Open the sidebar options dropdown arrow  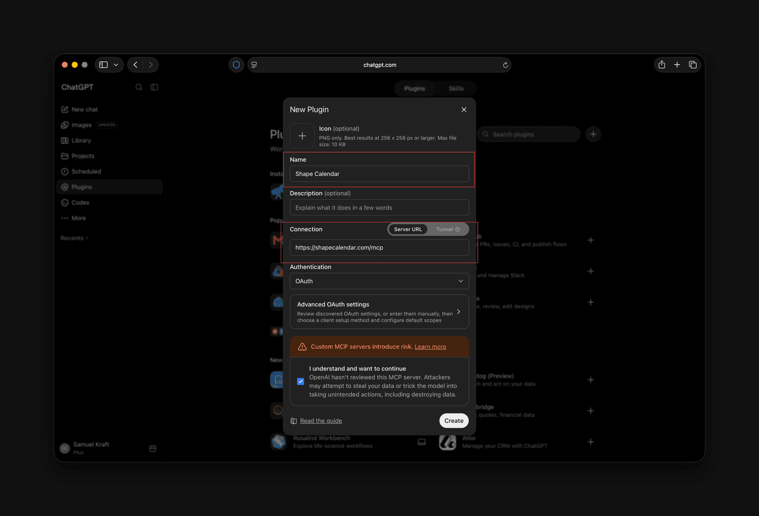coord(116,65)
